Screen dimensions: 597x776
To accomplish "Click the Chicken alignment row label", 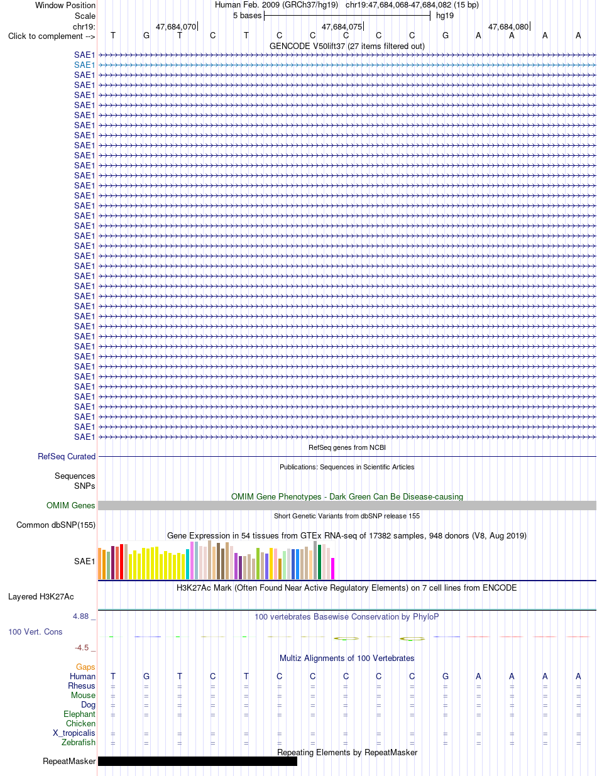I will click(x=81, y=724).
